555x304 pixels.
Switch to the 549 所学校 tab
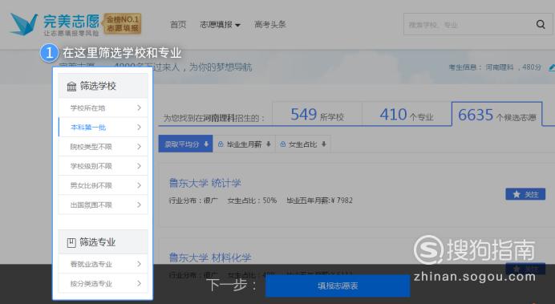point(317,114)
